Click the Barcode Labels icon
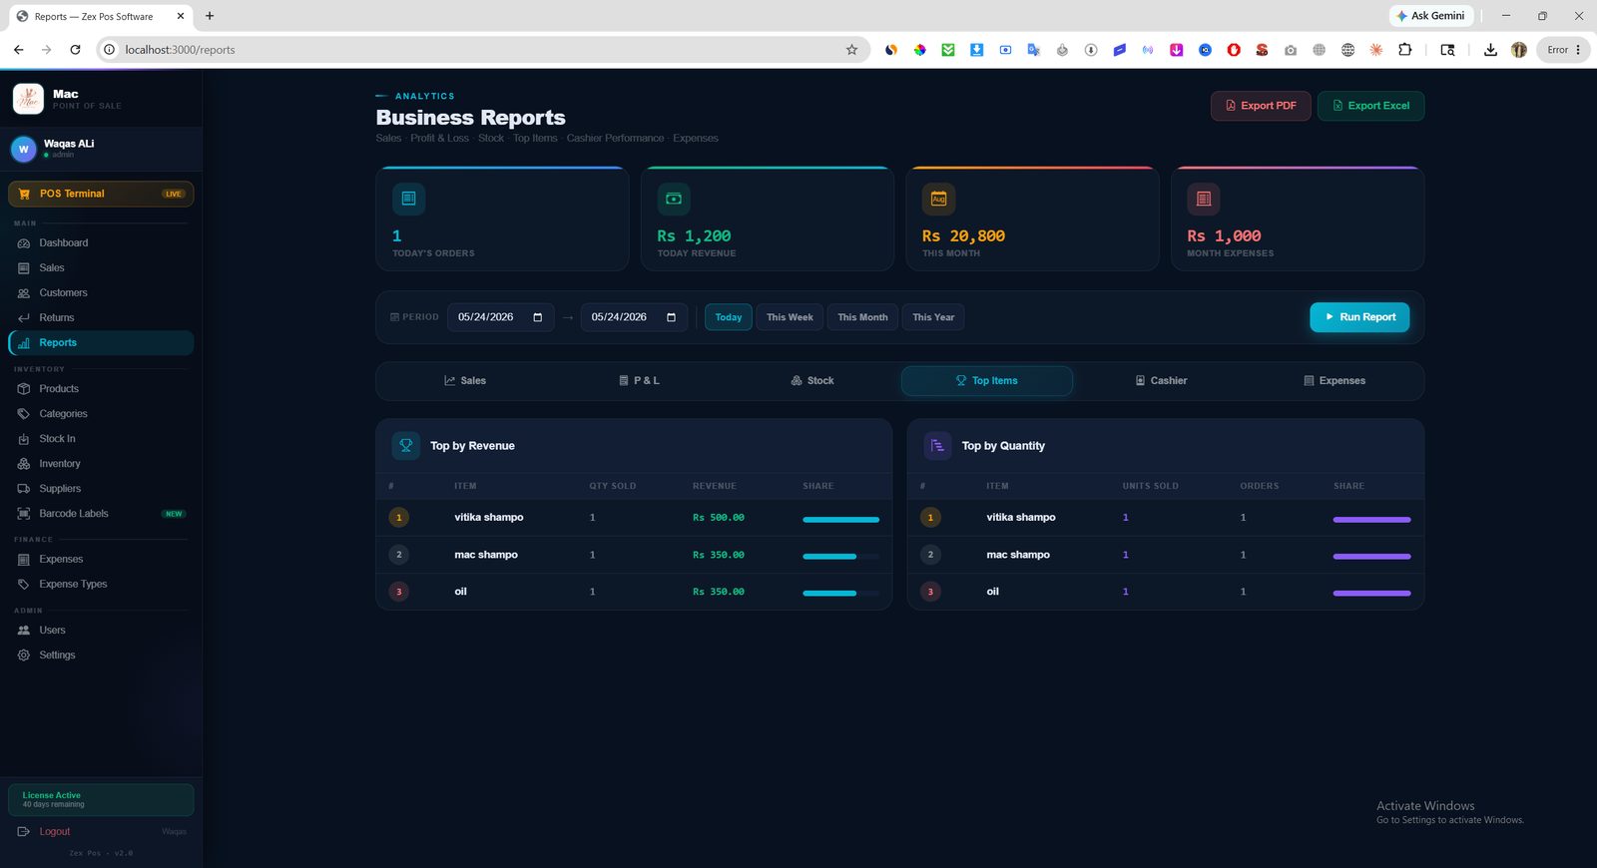1597x868 pixels. pyautogui.click(x=24, y=514)
